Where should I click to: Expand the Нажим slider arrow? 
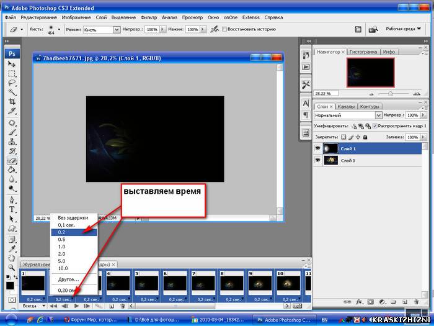pos(203,29)
